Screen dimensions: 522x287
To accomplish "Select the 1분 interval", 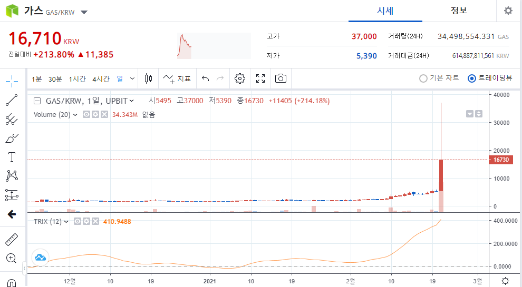I will (x=36, y=79).
